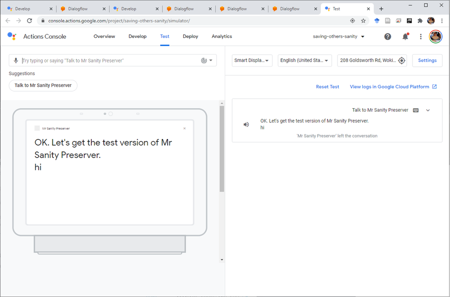Click the location permission icon in address bar
Image resolution: width=450 pixels, height=297 pixels.
click(x=352, y=21)
